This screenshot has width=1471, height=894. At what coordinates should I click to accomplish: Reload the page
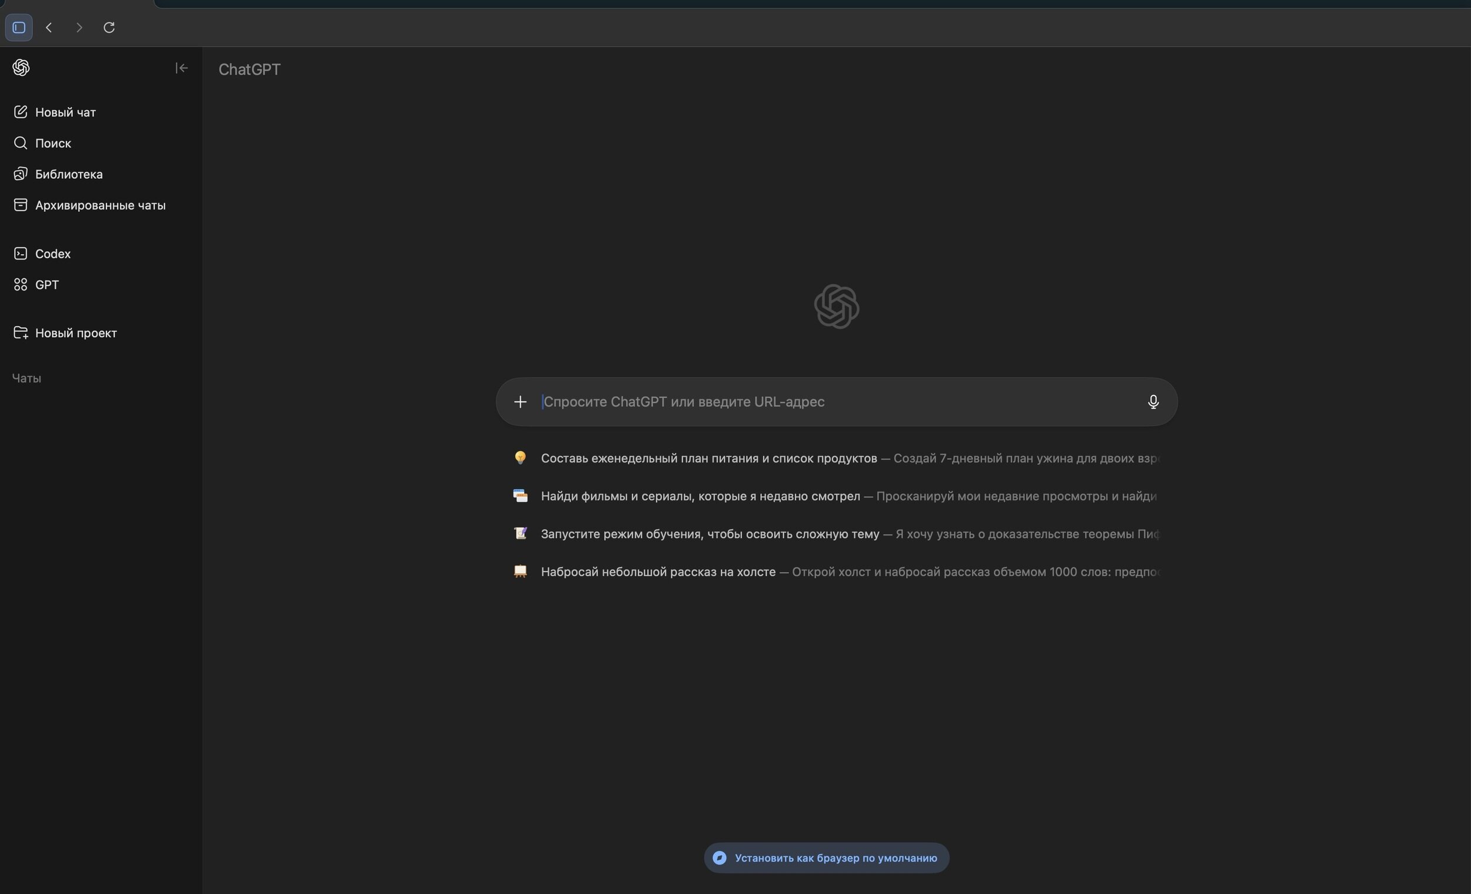pyautogui.click(x=109, y=28)
